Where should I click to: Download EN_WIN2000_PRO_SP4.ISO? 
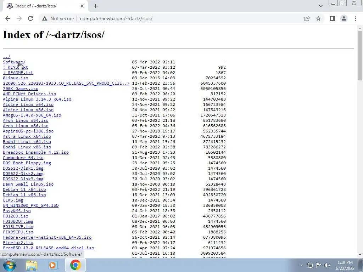(30, 206)
